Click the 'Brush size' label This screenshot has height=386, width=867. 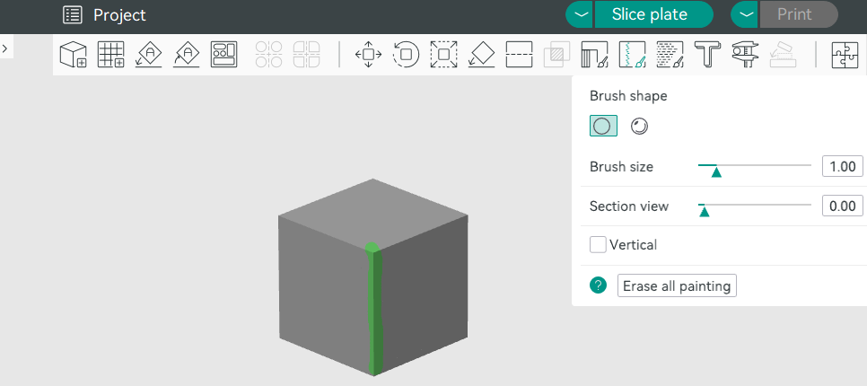click(x=621, y=166)
